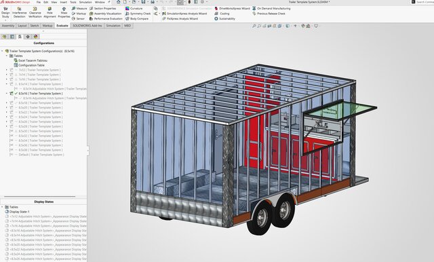
Task: Switch to the MBD ribbon tab
Action: [127, 26]
